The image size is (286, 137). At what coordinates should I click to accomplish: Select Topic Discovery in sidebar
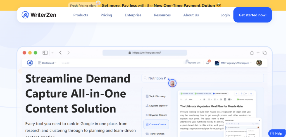pyautogui.click(x=155, y=96)
